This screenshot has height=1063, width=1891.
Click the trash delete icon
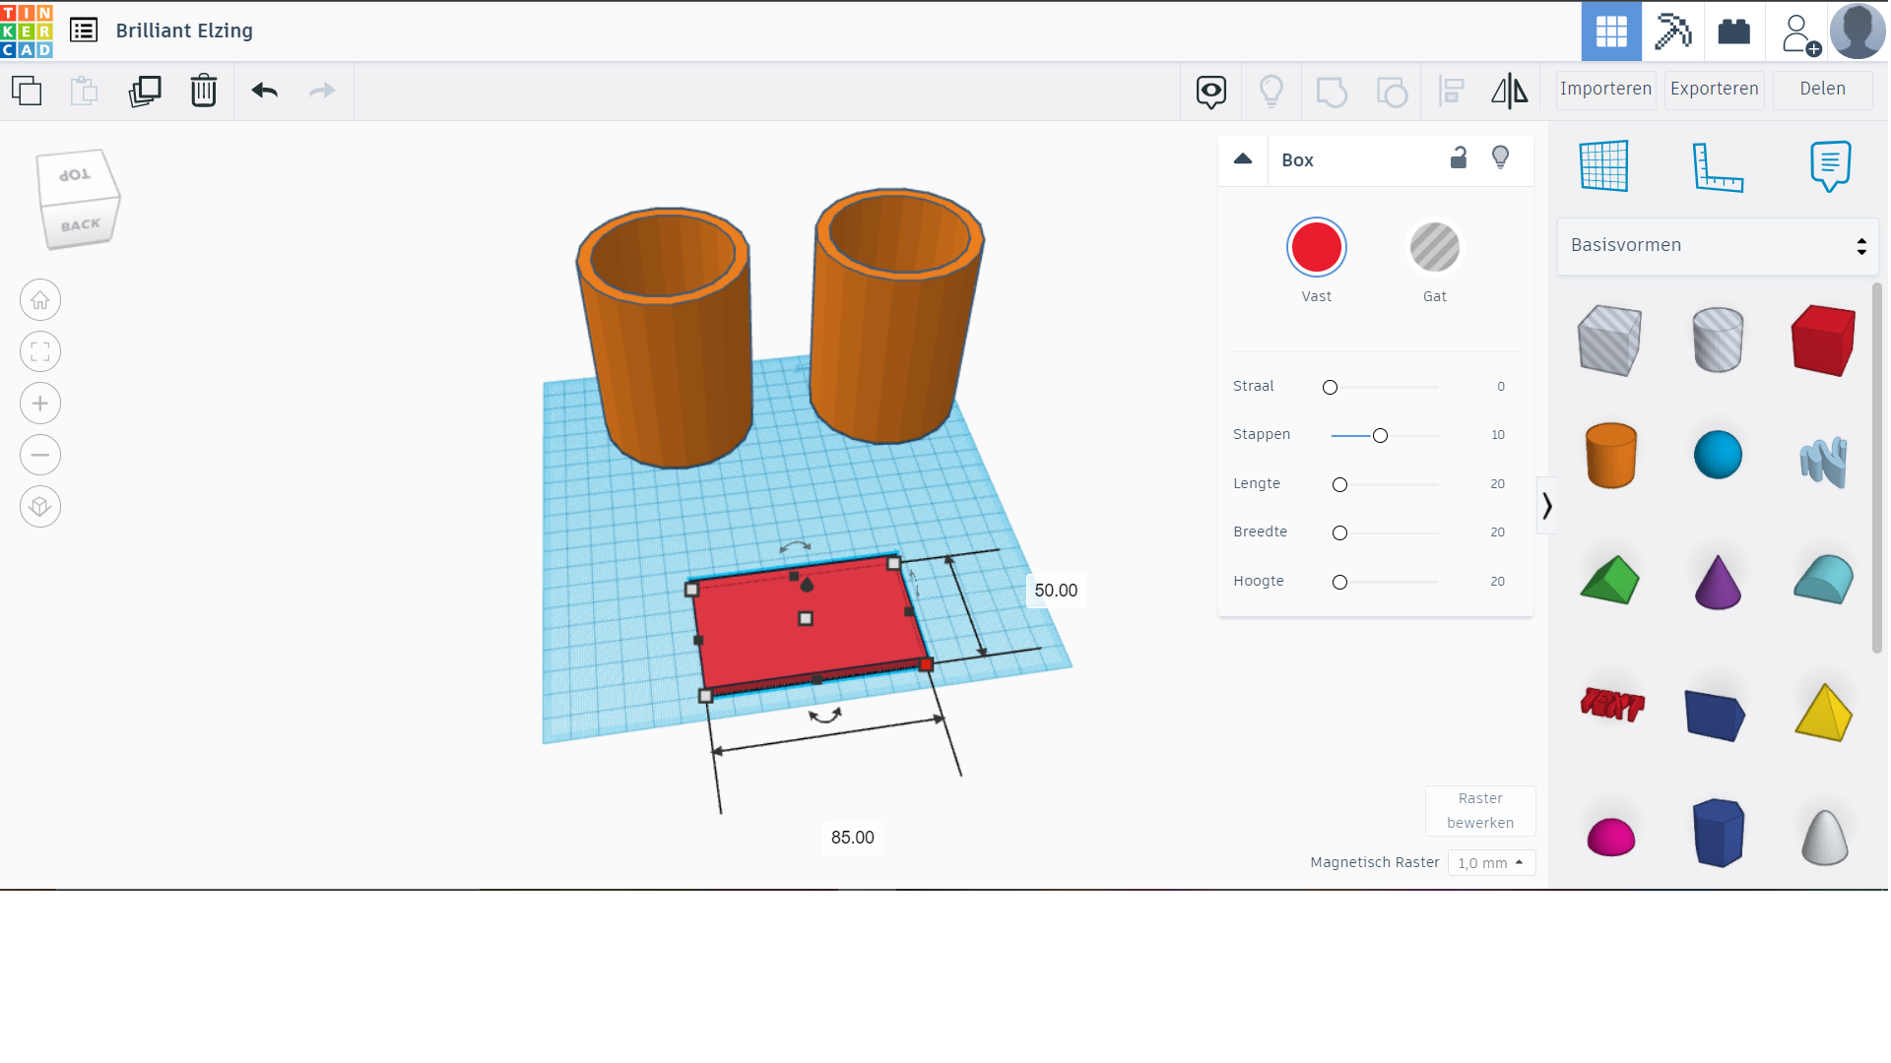(x=203, y=91)
